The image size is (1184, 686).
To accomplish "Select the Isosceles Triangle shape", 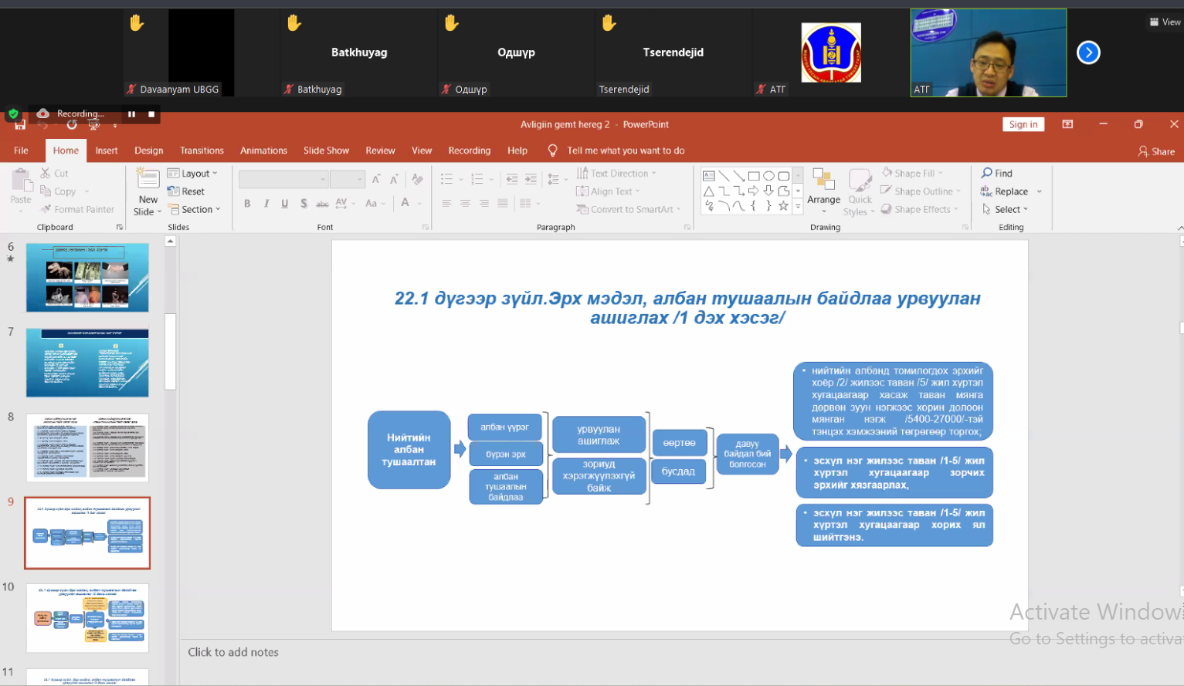I will (x=708, y=191).
